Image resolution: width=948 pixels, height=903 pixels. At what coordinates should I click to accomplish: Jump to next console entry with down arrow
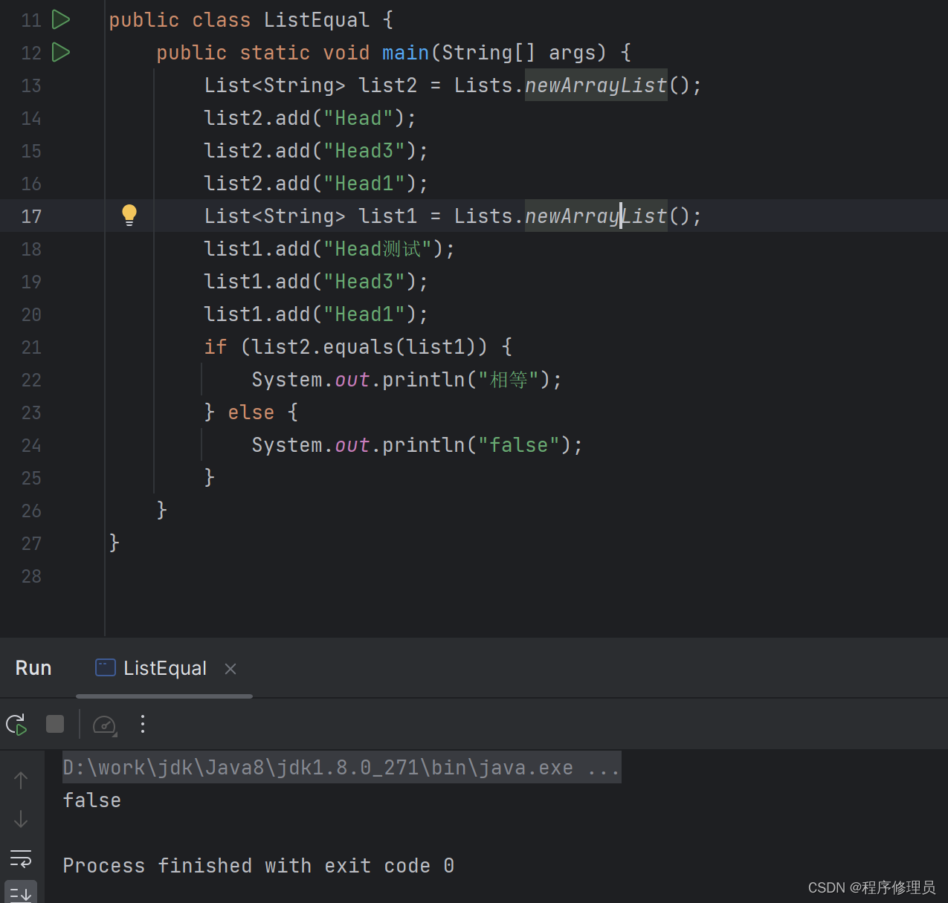tap(21, 819)
